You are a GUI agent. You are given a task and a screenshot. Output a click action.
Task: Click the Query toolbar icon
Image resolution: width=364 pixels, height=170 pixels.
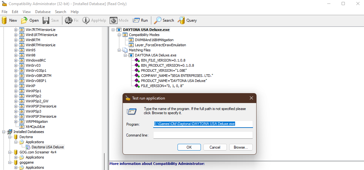click(x=181, y=20)
